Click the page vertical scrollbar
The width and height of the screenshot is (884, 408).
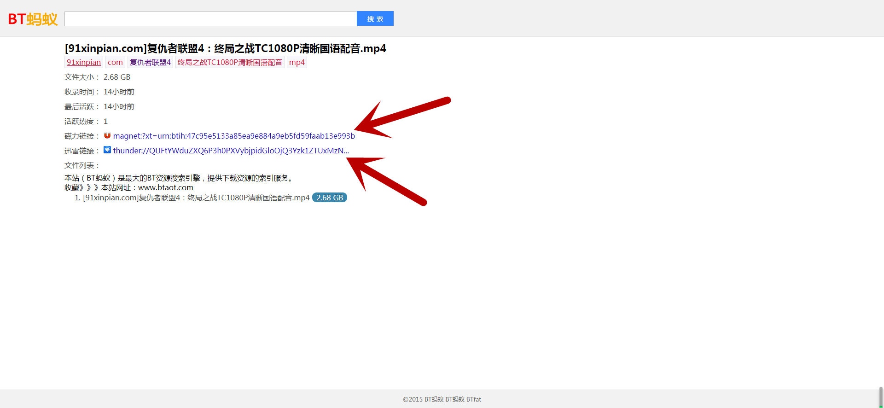point(881,397)
